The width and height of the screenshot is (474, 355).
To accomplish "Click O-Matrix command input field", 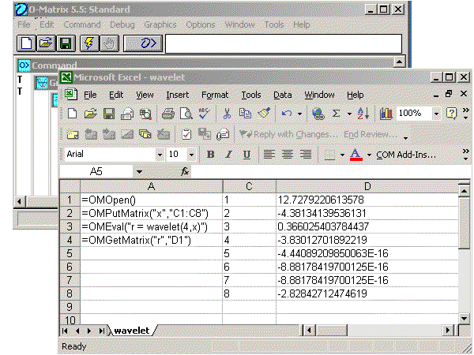I will tap(284, 43).
